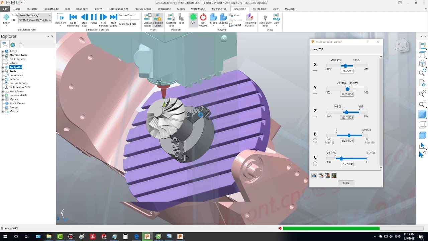Screen dimensions: 428x241
Task: Select Hole Feature Sets in Explorer
Action: pyautogui.click(x=20, y=87)
